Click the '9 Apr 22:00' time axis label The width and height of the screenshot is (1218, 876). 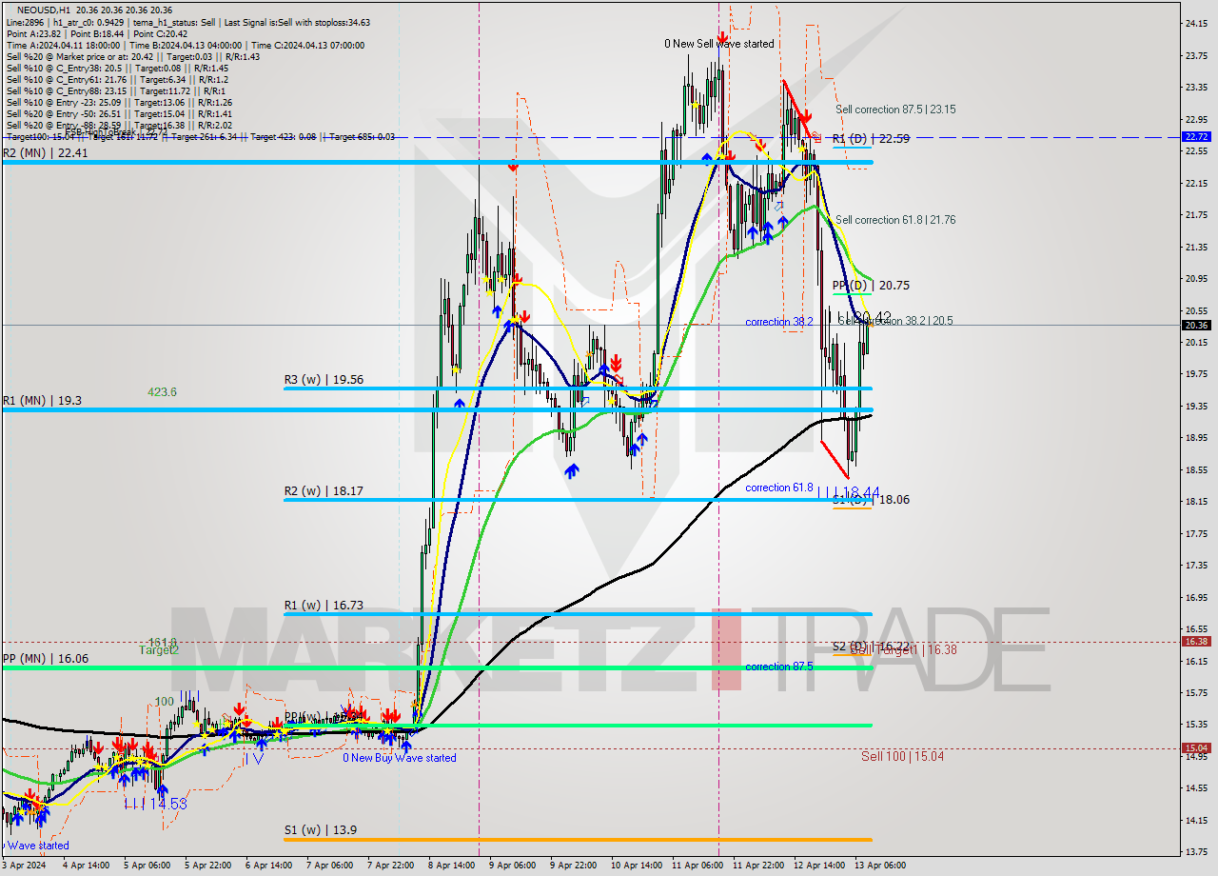click(574, 866)
